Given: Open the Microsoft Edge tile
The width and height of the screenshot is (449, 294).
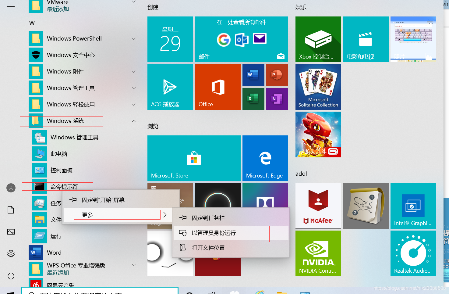Looking at the screenshot, I should pyautogui.click(x=265, y=158).
